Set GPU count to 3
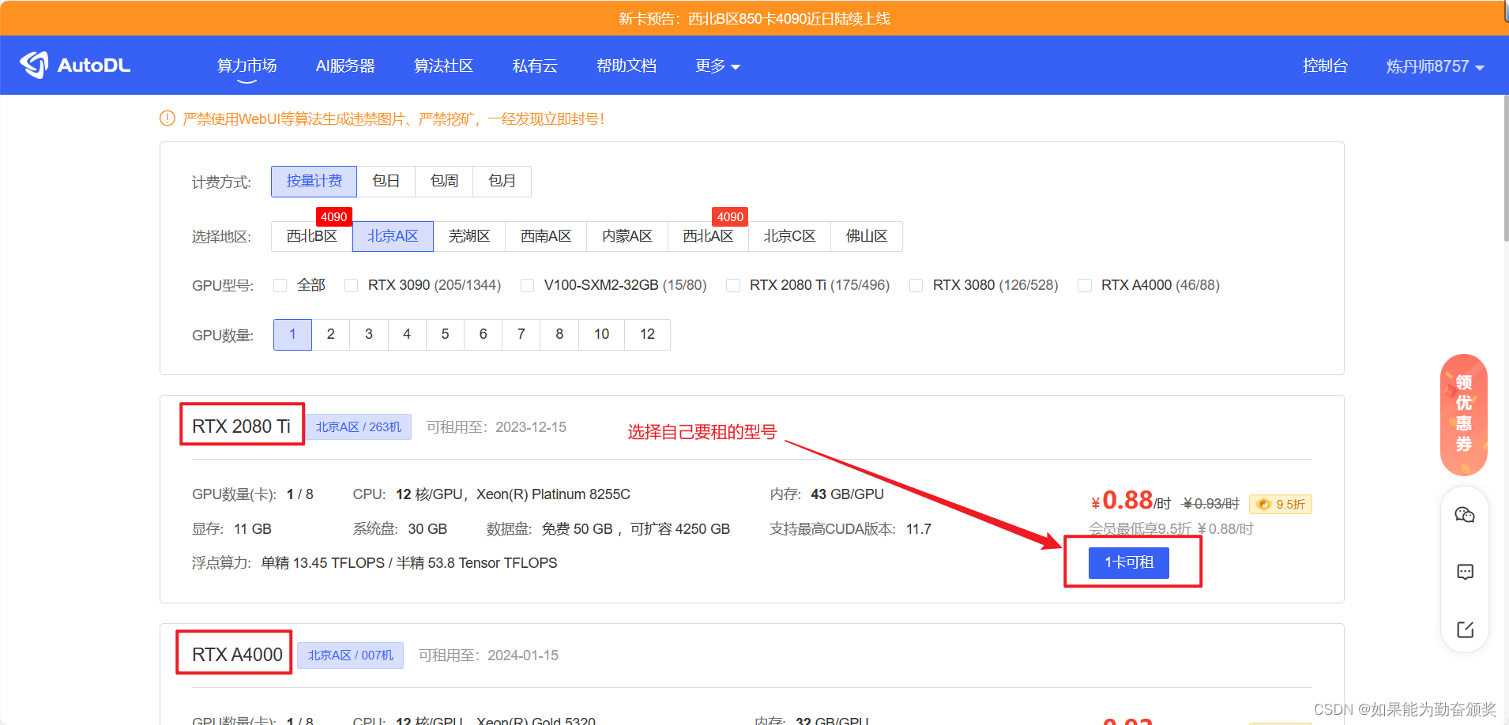 click(369, 334)
